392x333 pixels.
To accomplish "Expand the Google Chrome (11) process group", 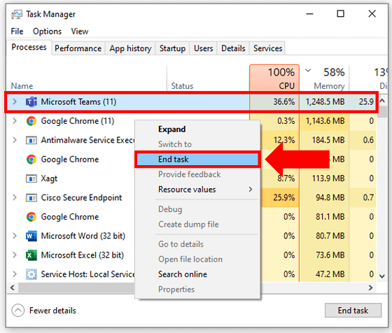I will [15, 121].
